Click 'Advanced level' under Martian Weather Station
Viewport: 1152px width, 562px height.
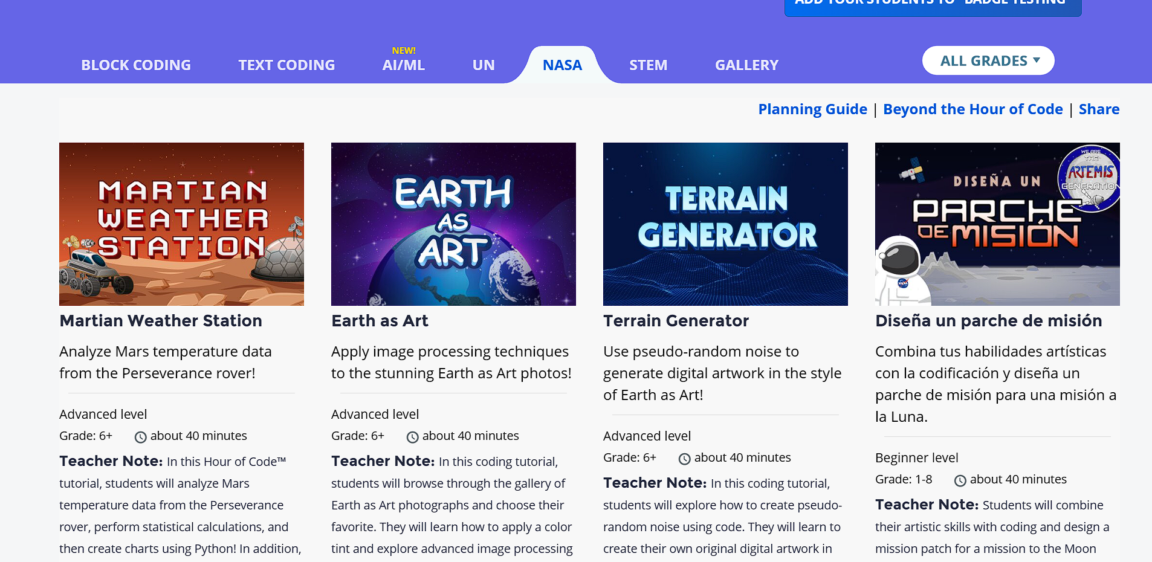(103, 414)
